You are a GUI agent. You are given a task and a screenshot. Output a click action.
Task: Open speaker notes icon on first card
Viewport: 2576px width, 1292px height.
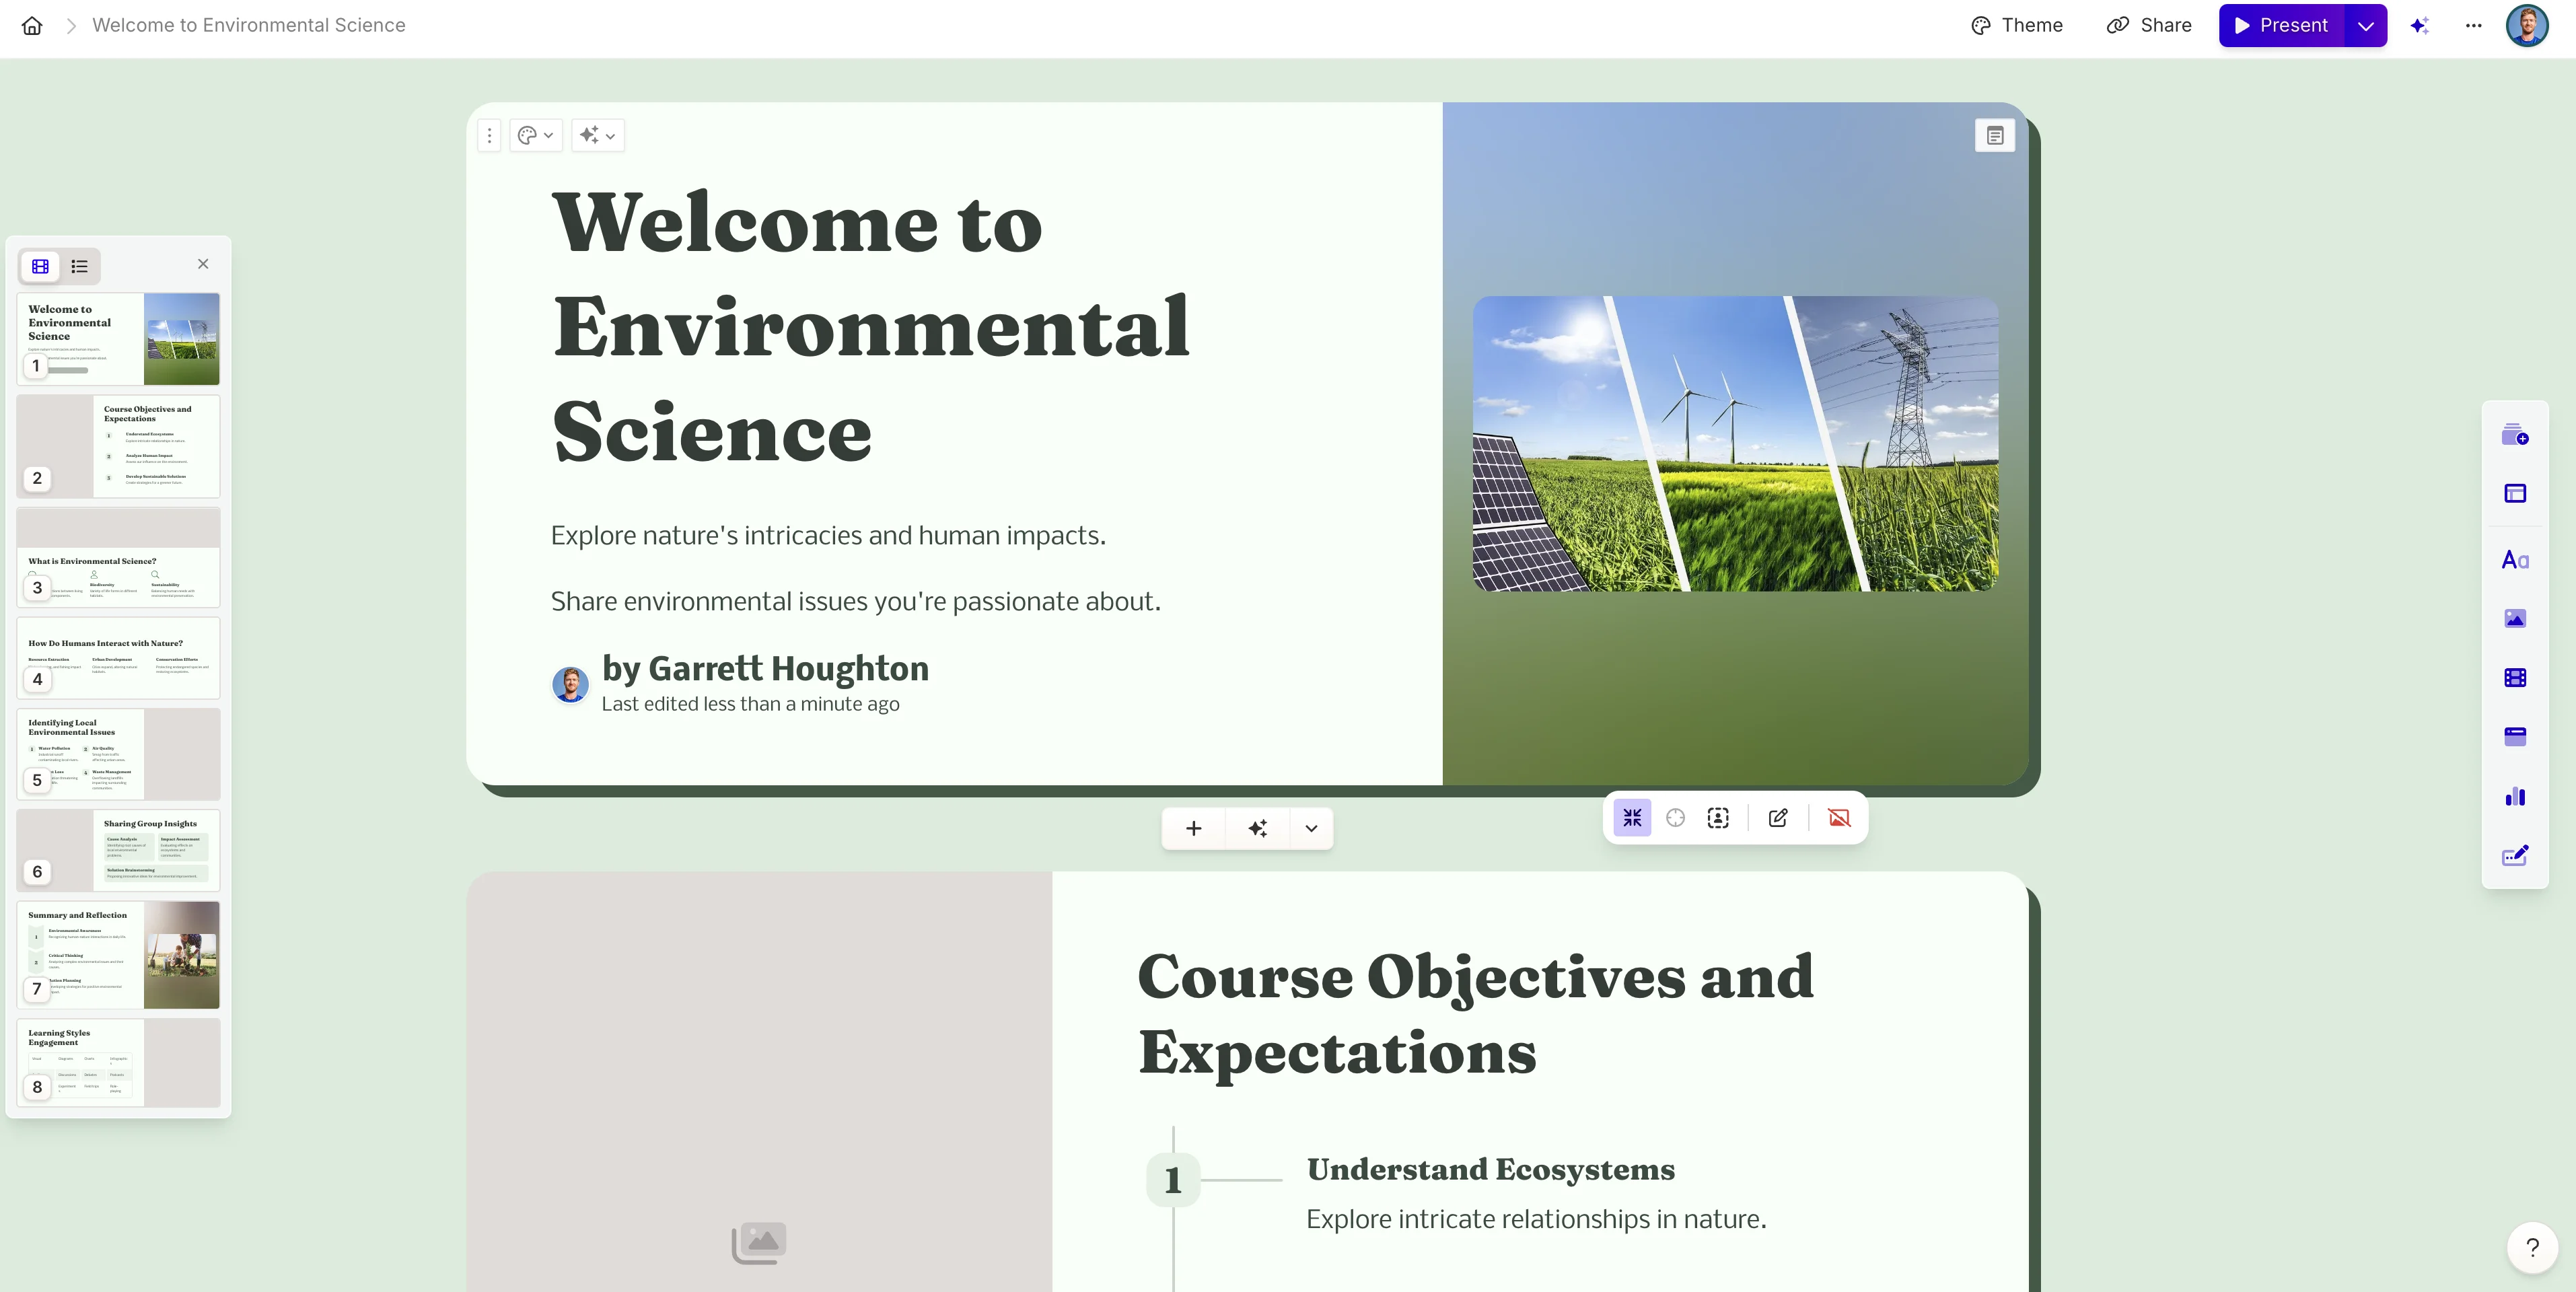coord(1994,136)
